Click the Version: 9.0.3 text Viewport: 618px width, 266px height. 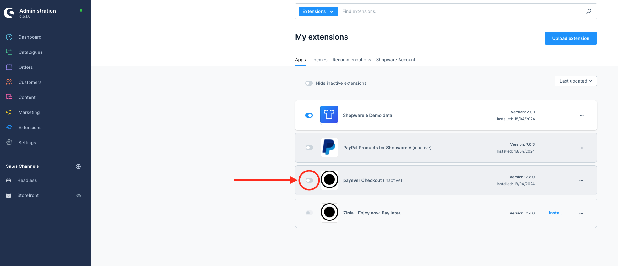[522, 144]
